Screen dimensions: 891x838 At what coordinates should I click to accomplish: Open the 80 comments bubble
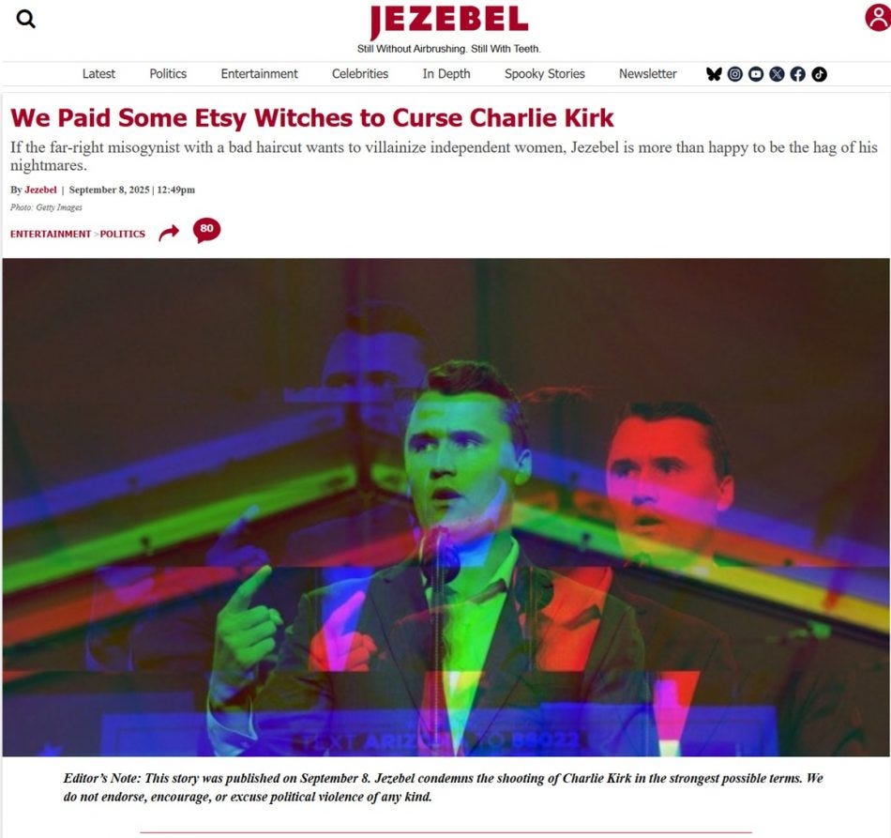click(x=207, y=230)
